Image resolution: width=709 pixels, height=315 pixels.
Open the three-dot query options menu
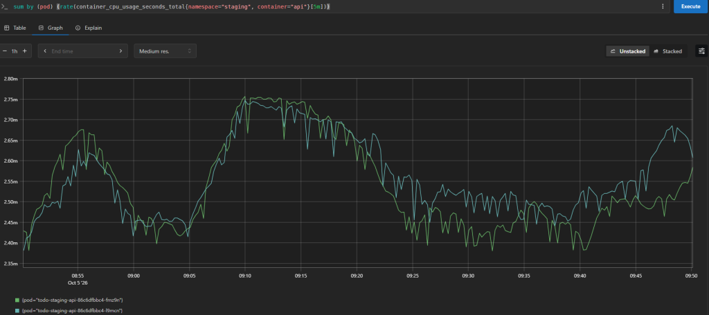click(663, 6)
